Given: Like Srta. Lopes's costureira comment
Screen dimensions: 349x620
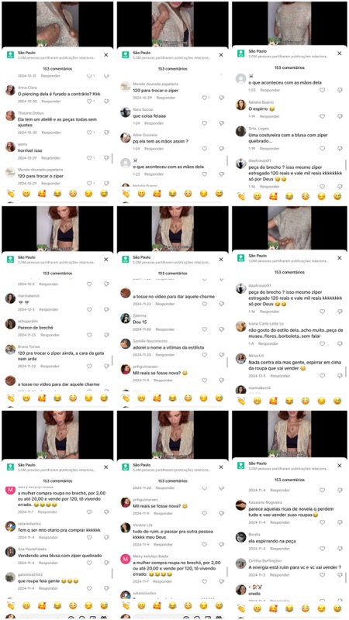Looking at the screenshot, I should pos(323,149).
